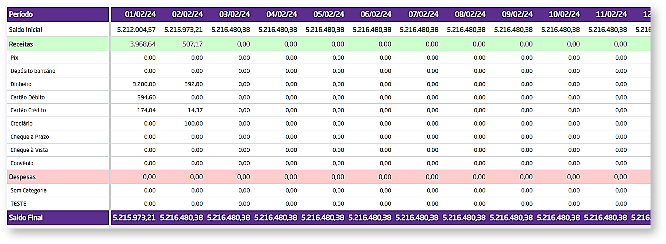Select the 02/02/24 column header
Viewport: 666px width, 244px height.
point(187,15)
